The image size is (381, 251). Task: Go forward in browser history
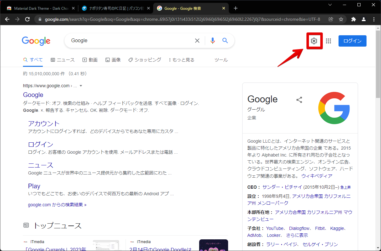(17, 19)
